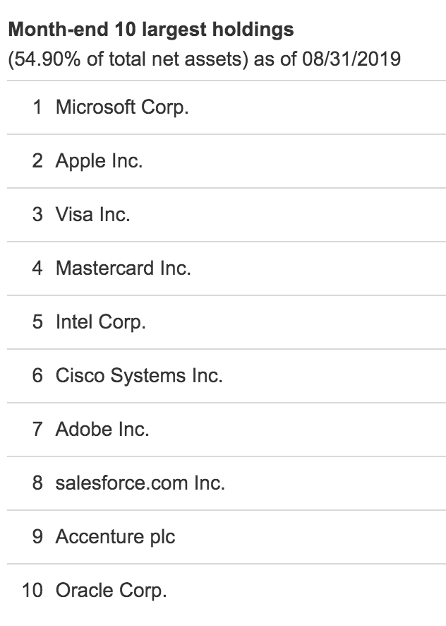
Task: Click the 54.90% of total net assets text
Action: [x=126, y=59]
